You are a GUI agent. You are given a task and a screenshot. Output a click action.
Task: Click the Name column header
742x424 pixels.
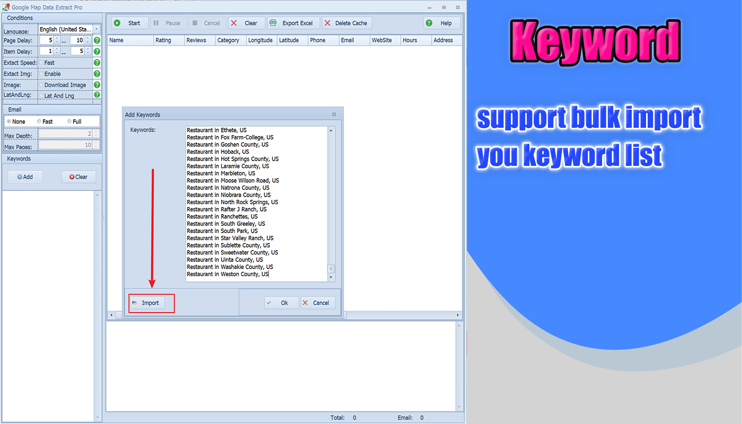click(130, 40)
